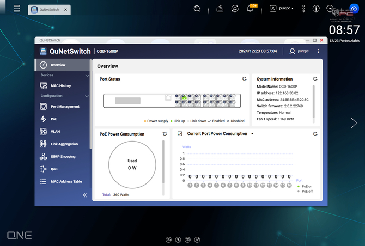Open the blue cloud icon in the top bar
The height and width of the screenshot is (246, 365).
coord(354,9)
